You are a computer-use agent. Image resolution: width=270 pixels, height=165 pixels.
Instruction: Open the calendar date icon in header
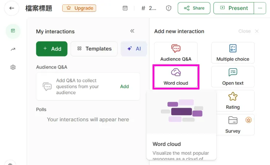pos(125,8)
